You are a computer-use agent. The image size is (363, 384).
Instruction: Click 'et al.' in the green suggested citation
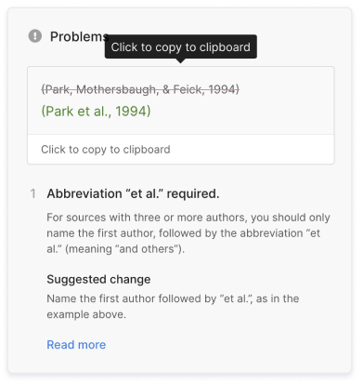95,111
